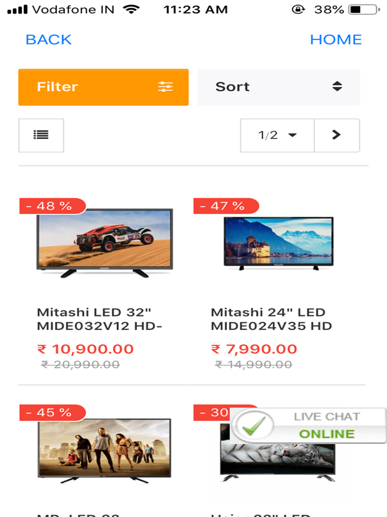Click the Live Chat green checkmark icon
Viewport: 387px width, 517px height.
[x=252, y=425]
